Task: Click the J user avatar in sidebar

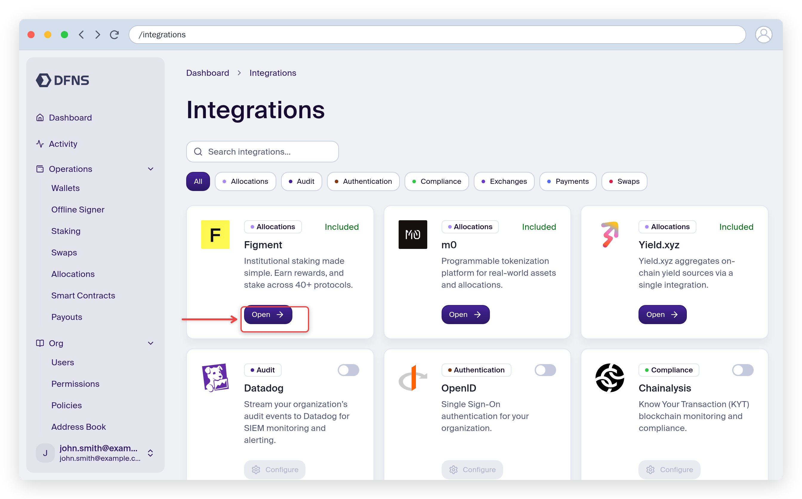Action: (45, 453)
